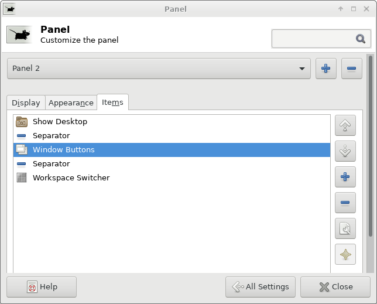377x304 pixels.
Task: Move selected item down in list
Action: [345, 151]
